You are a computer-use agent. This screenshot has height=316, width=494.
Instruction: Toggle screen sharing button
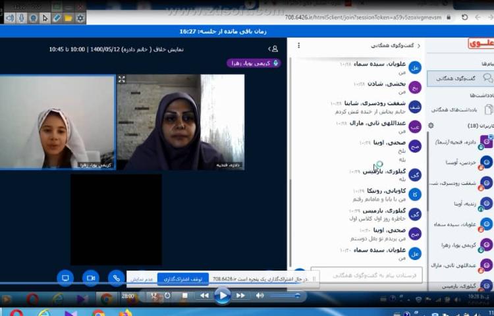coord(65,278)
